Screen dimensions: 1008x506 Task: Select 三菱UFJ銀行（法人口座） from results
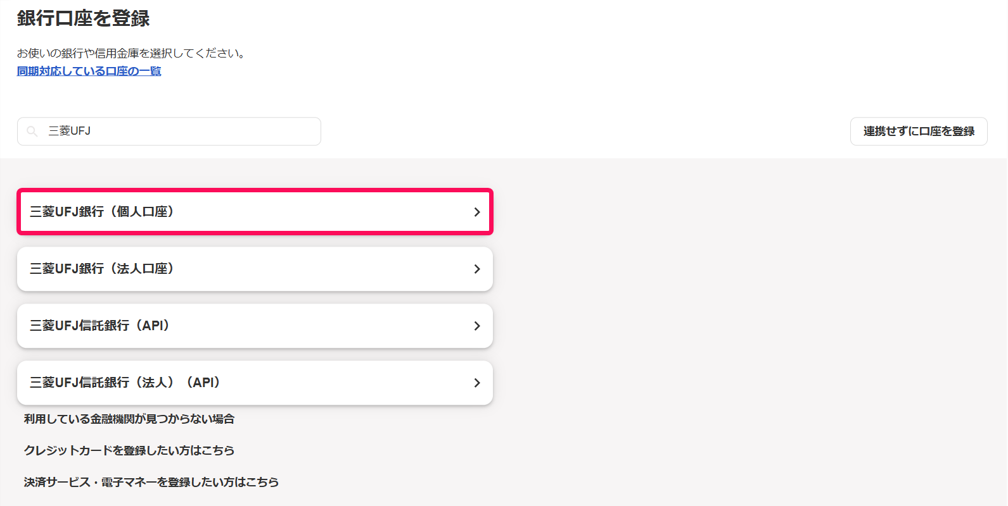click(x=255, y=269)
